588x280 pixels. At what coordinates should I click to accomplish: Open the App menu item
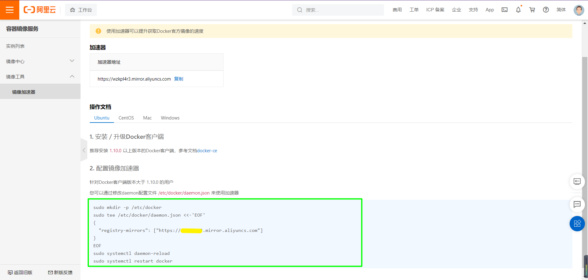(x=489, y=10)
